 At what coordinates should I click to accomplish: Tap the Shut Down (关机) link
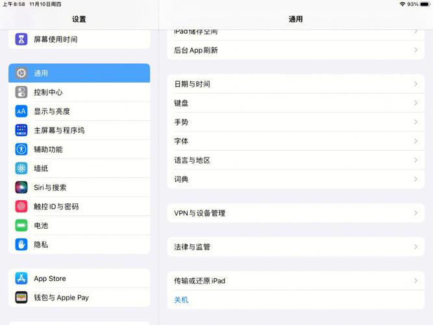click(x=181, y=300)
